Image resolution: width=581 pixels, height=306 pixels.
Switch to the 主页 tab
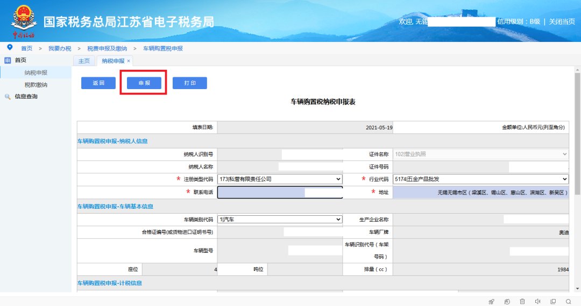click(x=84, y=61)
